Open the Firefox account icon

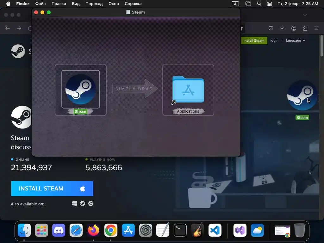[x=294, y=28]
